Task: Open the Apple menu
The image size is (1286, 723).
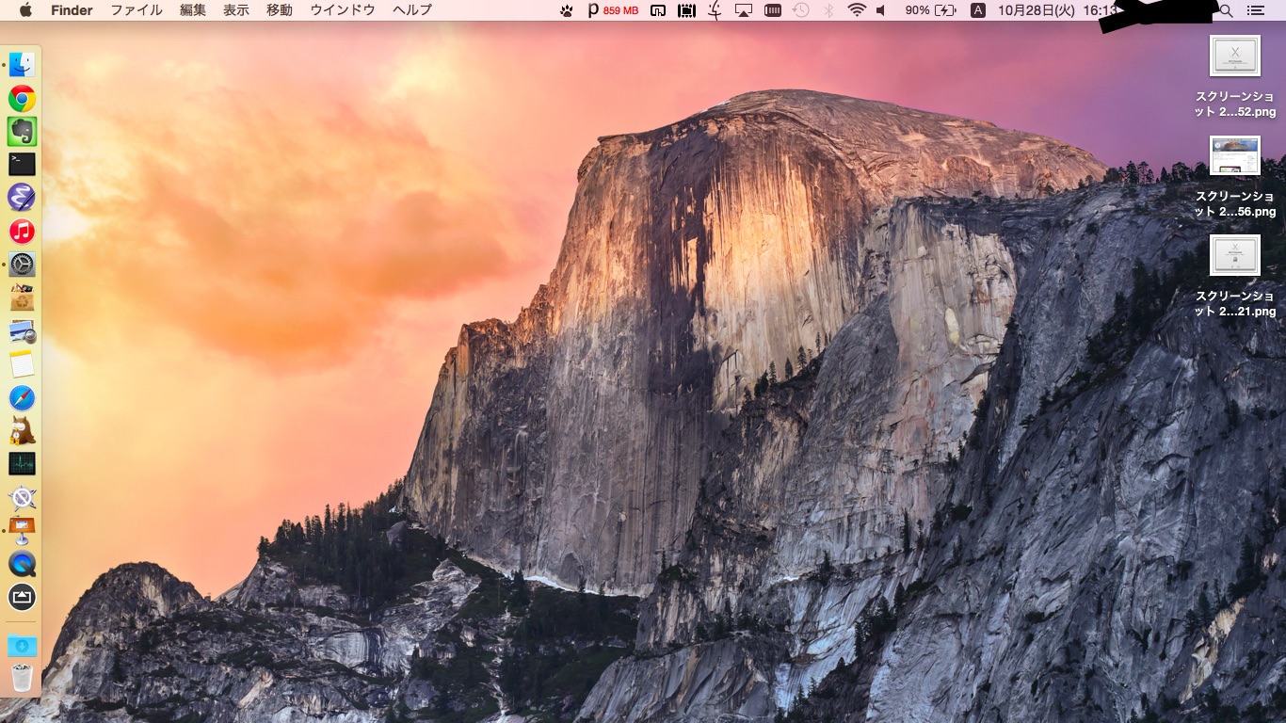Action: point(25,10)
